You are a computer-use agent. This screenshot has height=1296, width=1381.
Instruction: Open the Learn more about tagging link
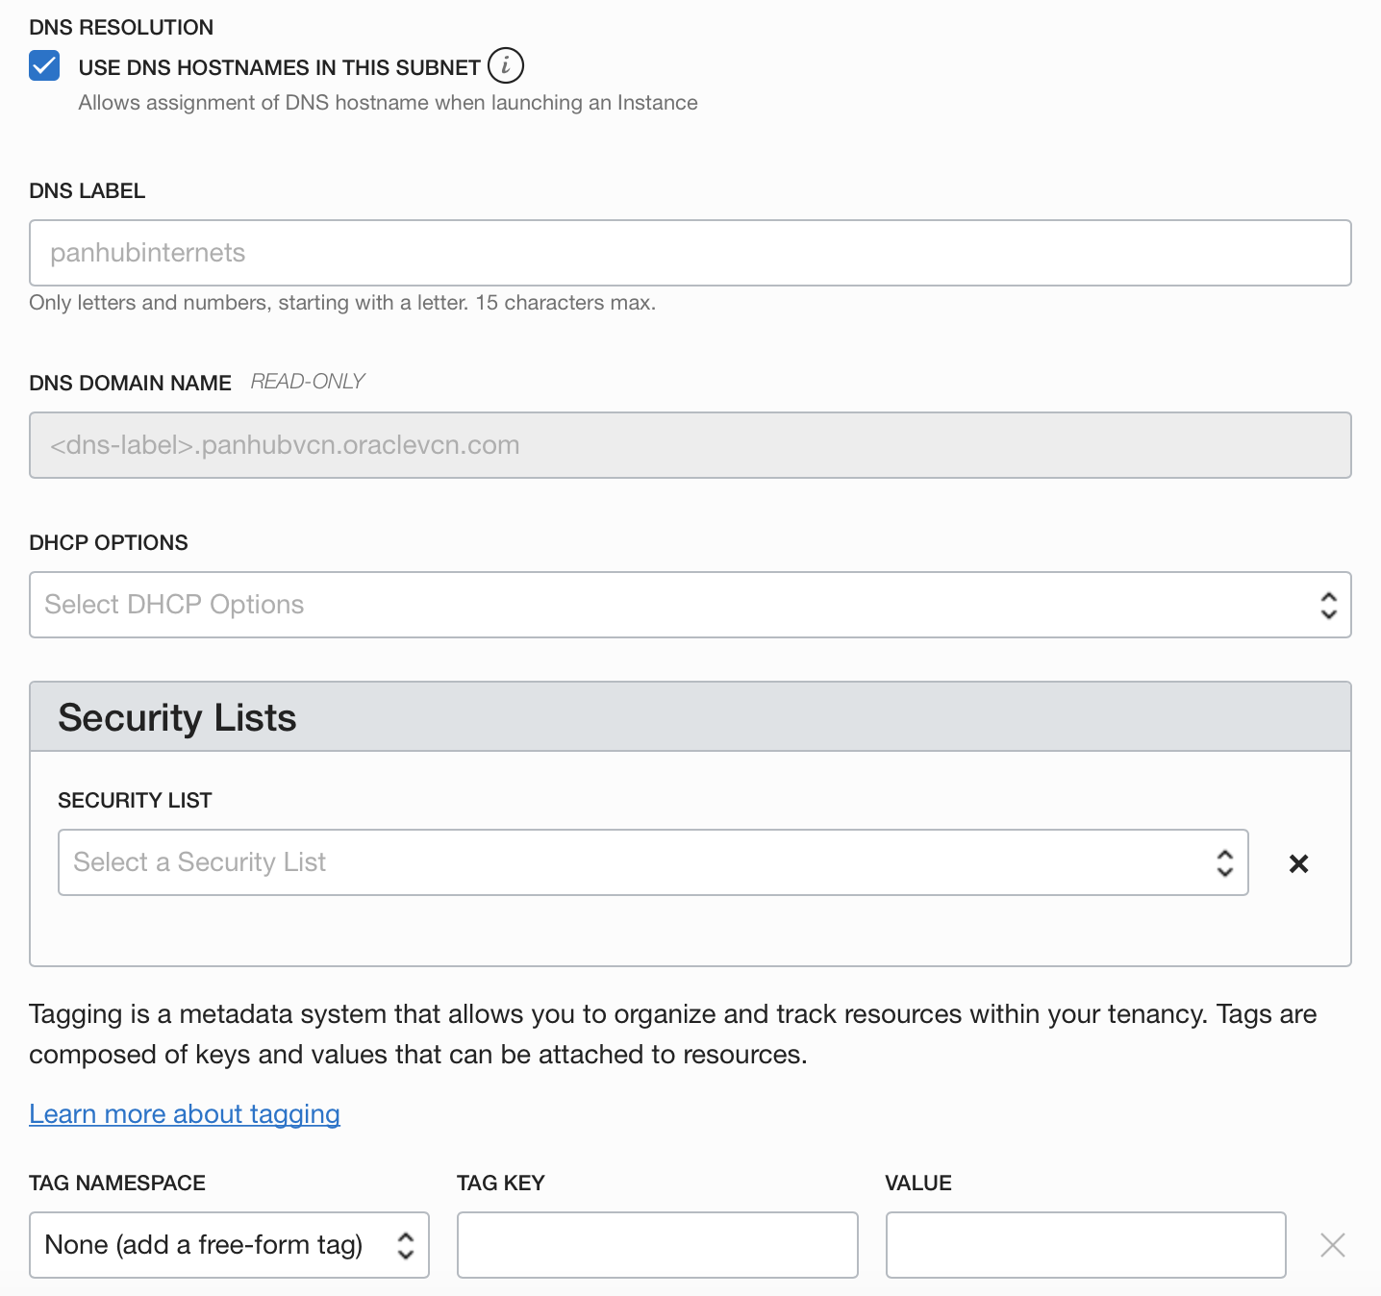click(x=185, y=1113)
